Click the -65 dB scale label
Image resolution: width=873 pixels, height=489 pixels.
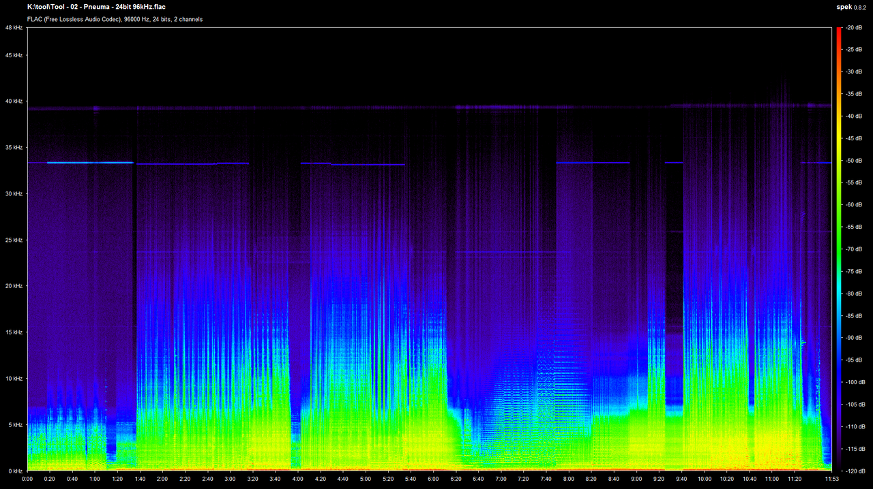point(855,227)
